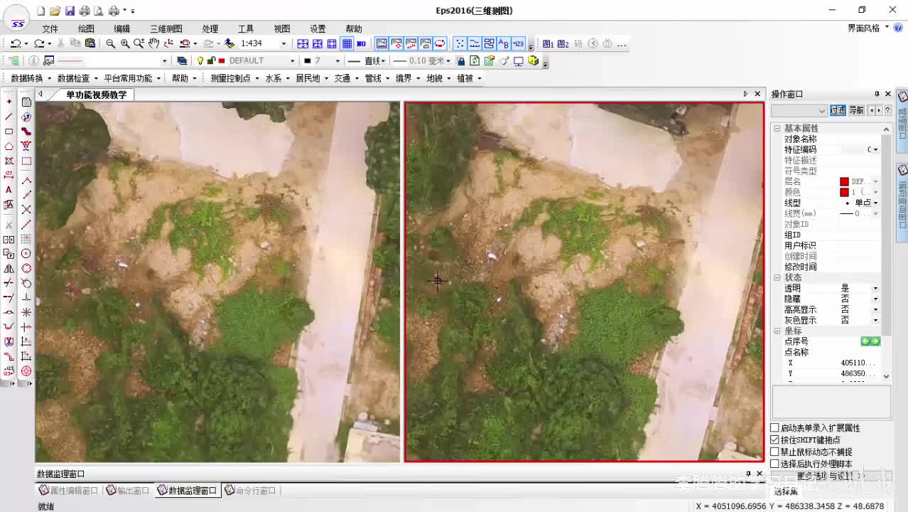Image resolution: width=908 pixels, height=512 pixels.
Task: Select the draw rectangle tool
Action: click(9, 132)
